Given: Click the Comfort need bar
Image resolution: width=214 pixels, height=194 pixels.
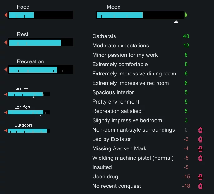Looking at the screenshot, I should point(28,112).
